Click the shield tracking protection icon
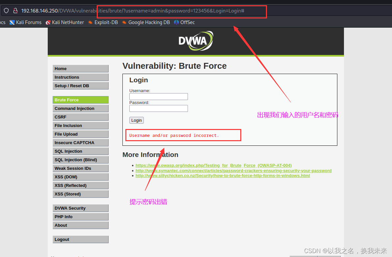 [6, 11]
